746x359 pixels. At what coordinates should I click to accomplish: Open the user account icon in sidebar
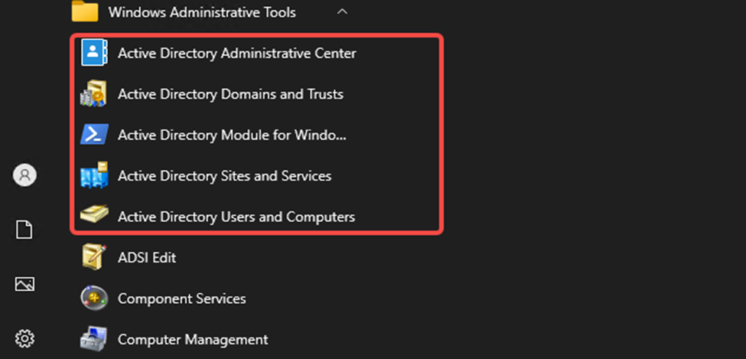[x=24, y=175]
